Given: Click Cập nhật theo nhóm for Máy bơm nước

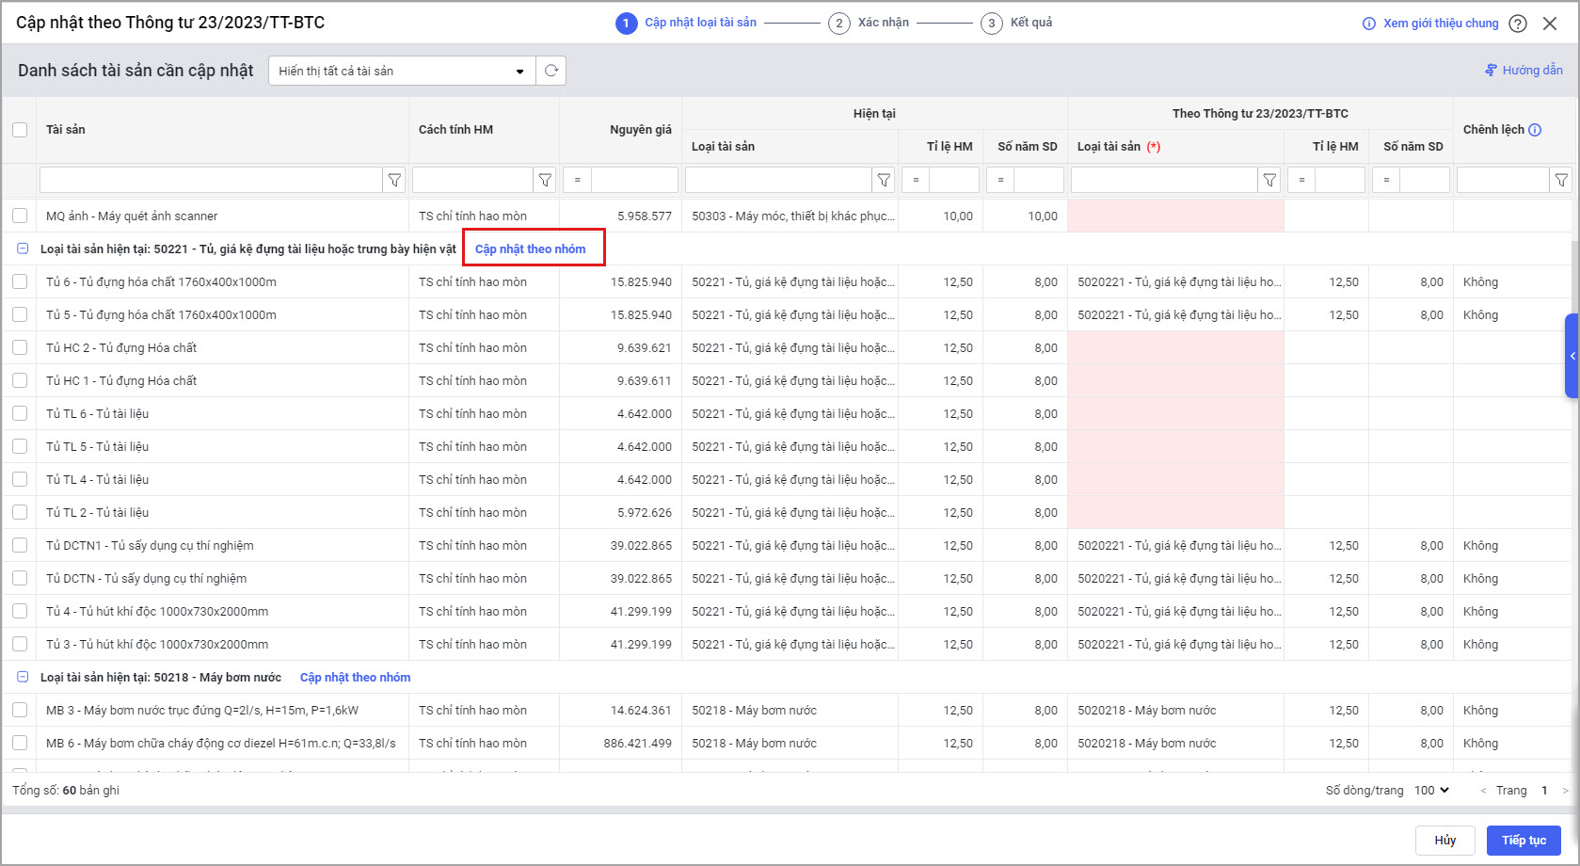Looking at the screenshot, I should (x=355, y=677).
